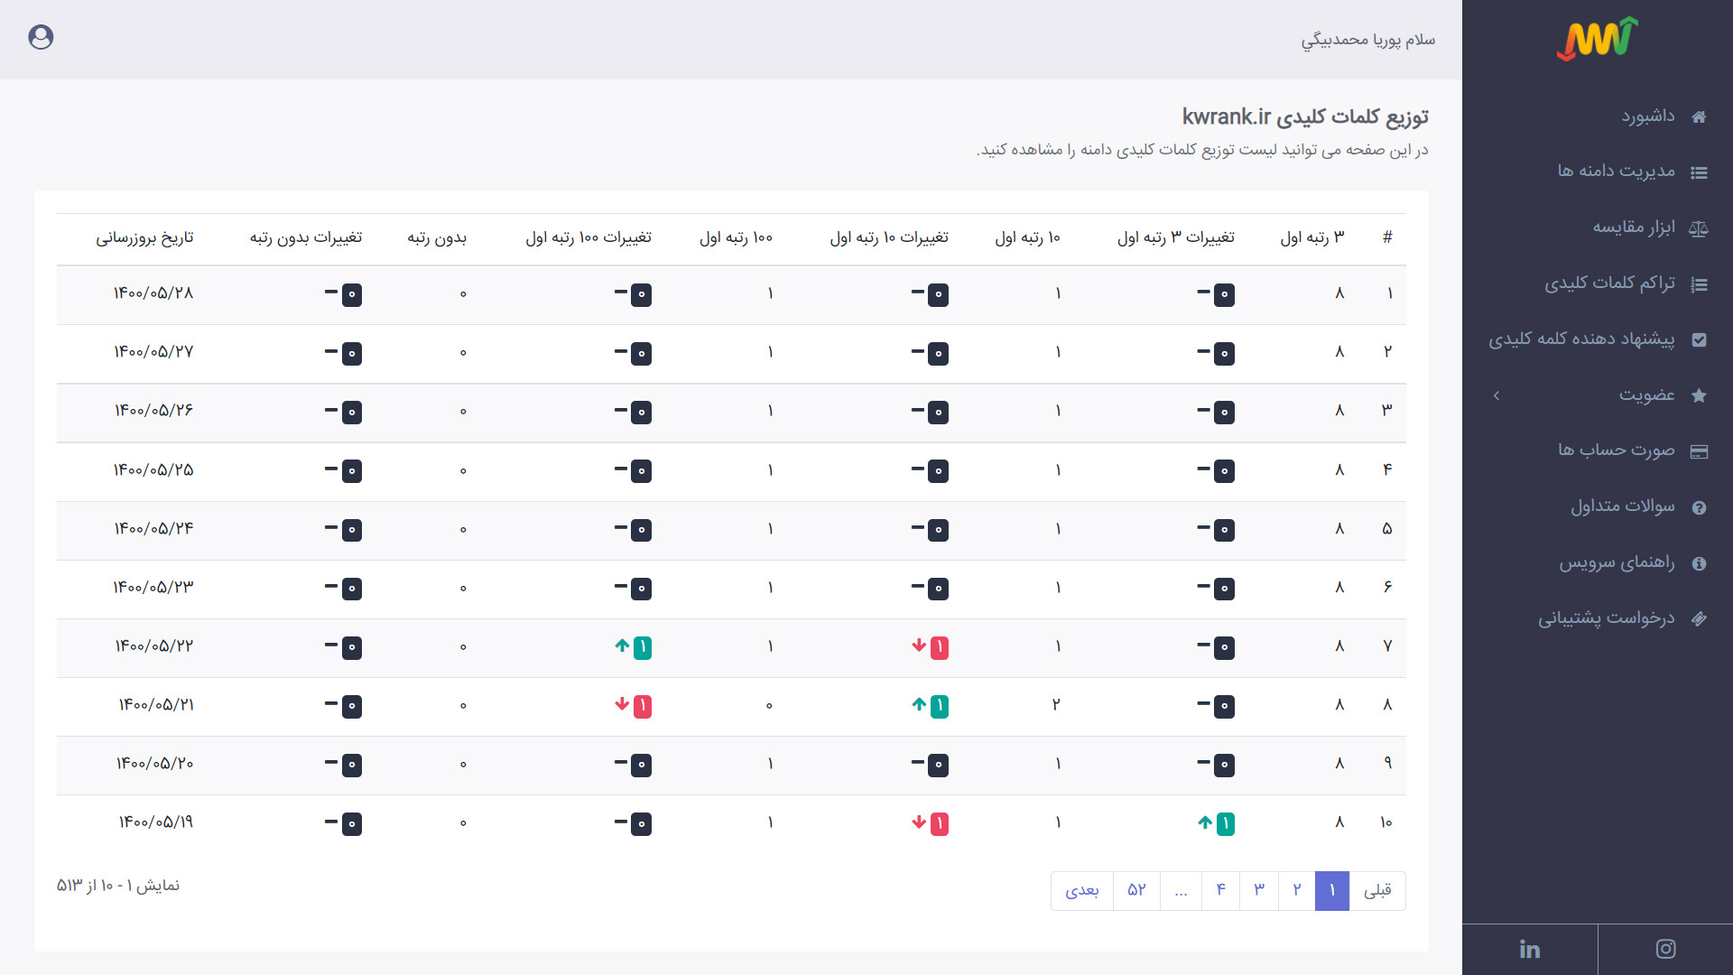The width and height of the screenshot is (1733, 975).
Task: Click the credit card icon beside صورت حساب ها
Action: click(1699, 451)
